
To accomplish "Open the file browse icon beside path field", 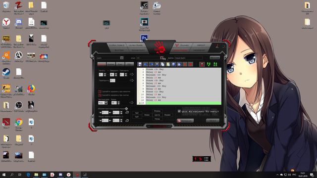I will (x=162, y=58).
